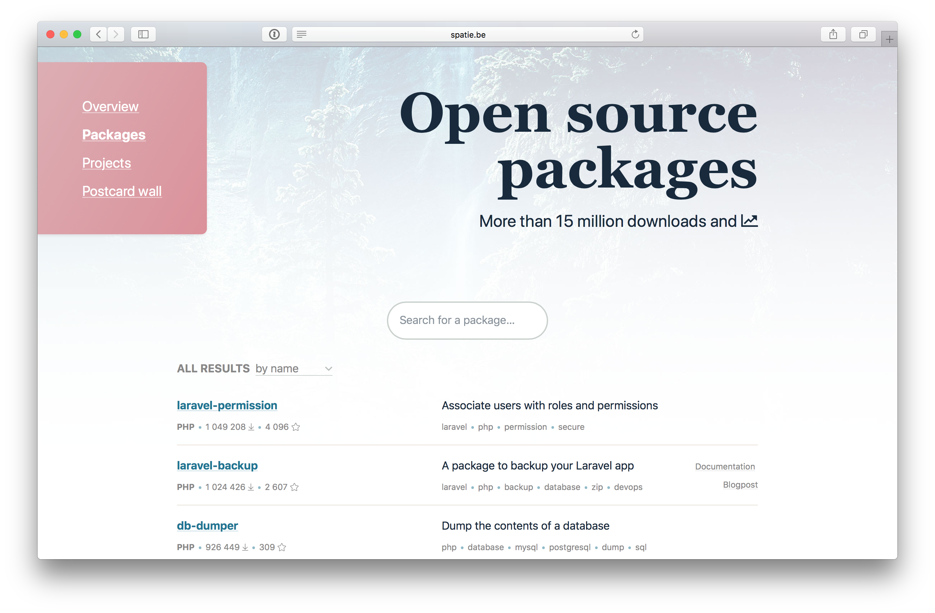The image size is (935, 613).
Task: Show Reader view icon in address bar
Action: click(x=301, y=34)
